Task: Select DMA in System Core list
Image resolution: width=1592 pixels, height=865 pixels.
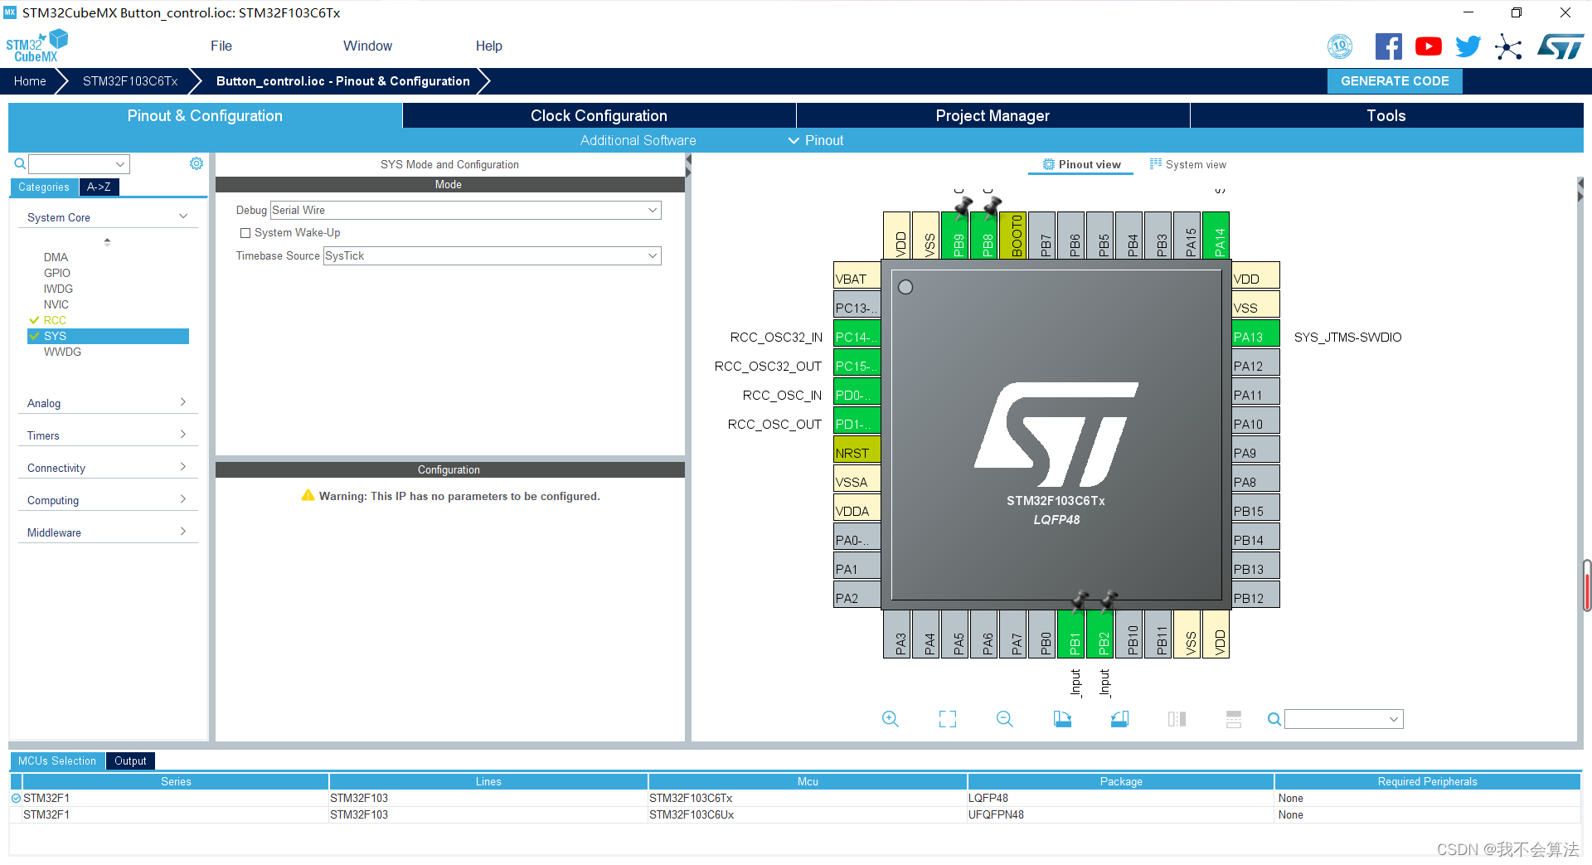Action: click(x=56, y=257)
